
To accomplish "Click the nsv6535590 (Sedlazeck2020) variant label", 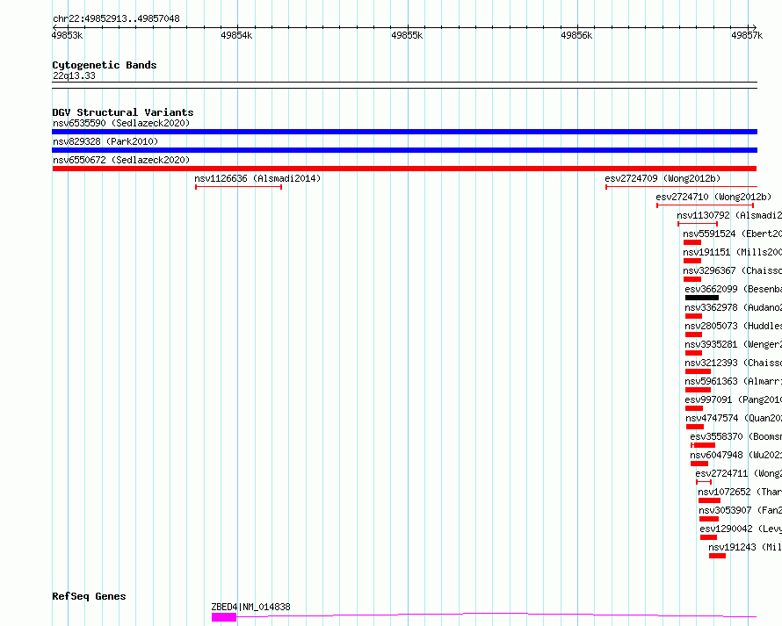I will (x=121, y=123).
